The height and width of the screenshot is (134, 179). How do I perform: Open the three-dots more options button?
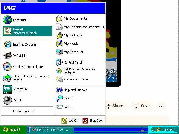[161, 106]
